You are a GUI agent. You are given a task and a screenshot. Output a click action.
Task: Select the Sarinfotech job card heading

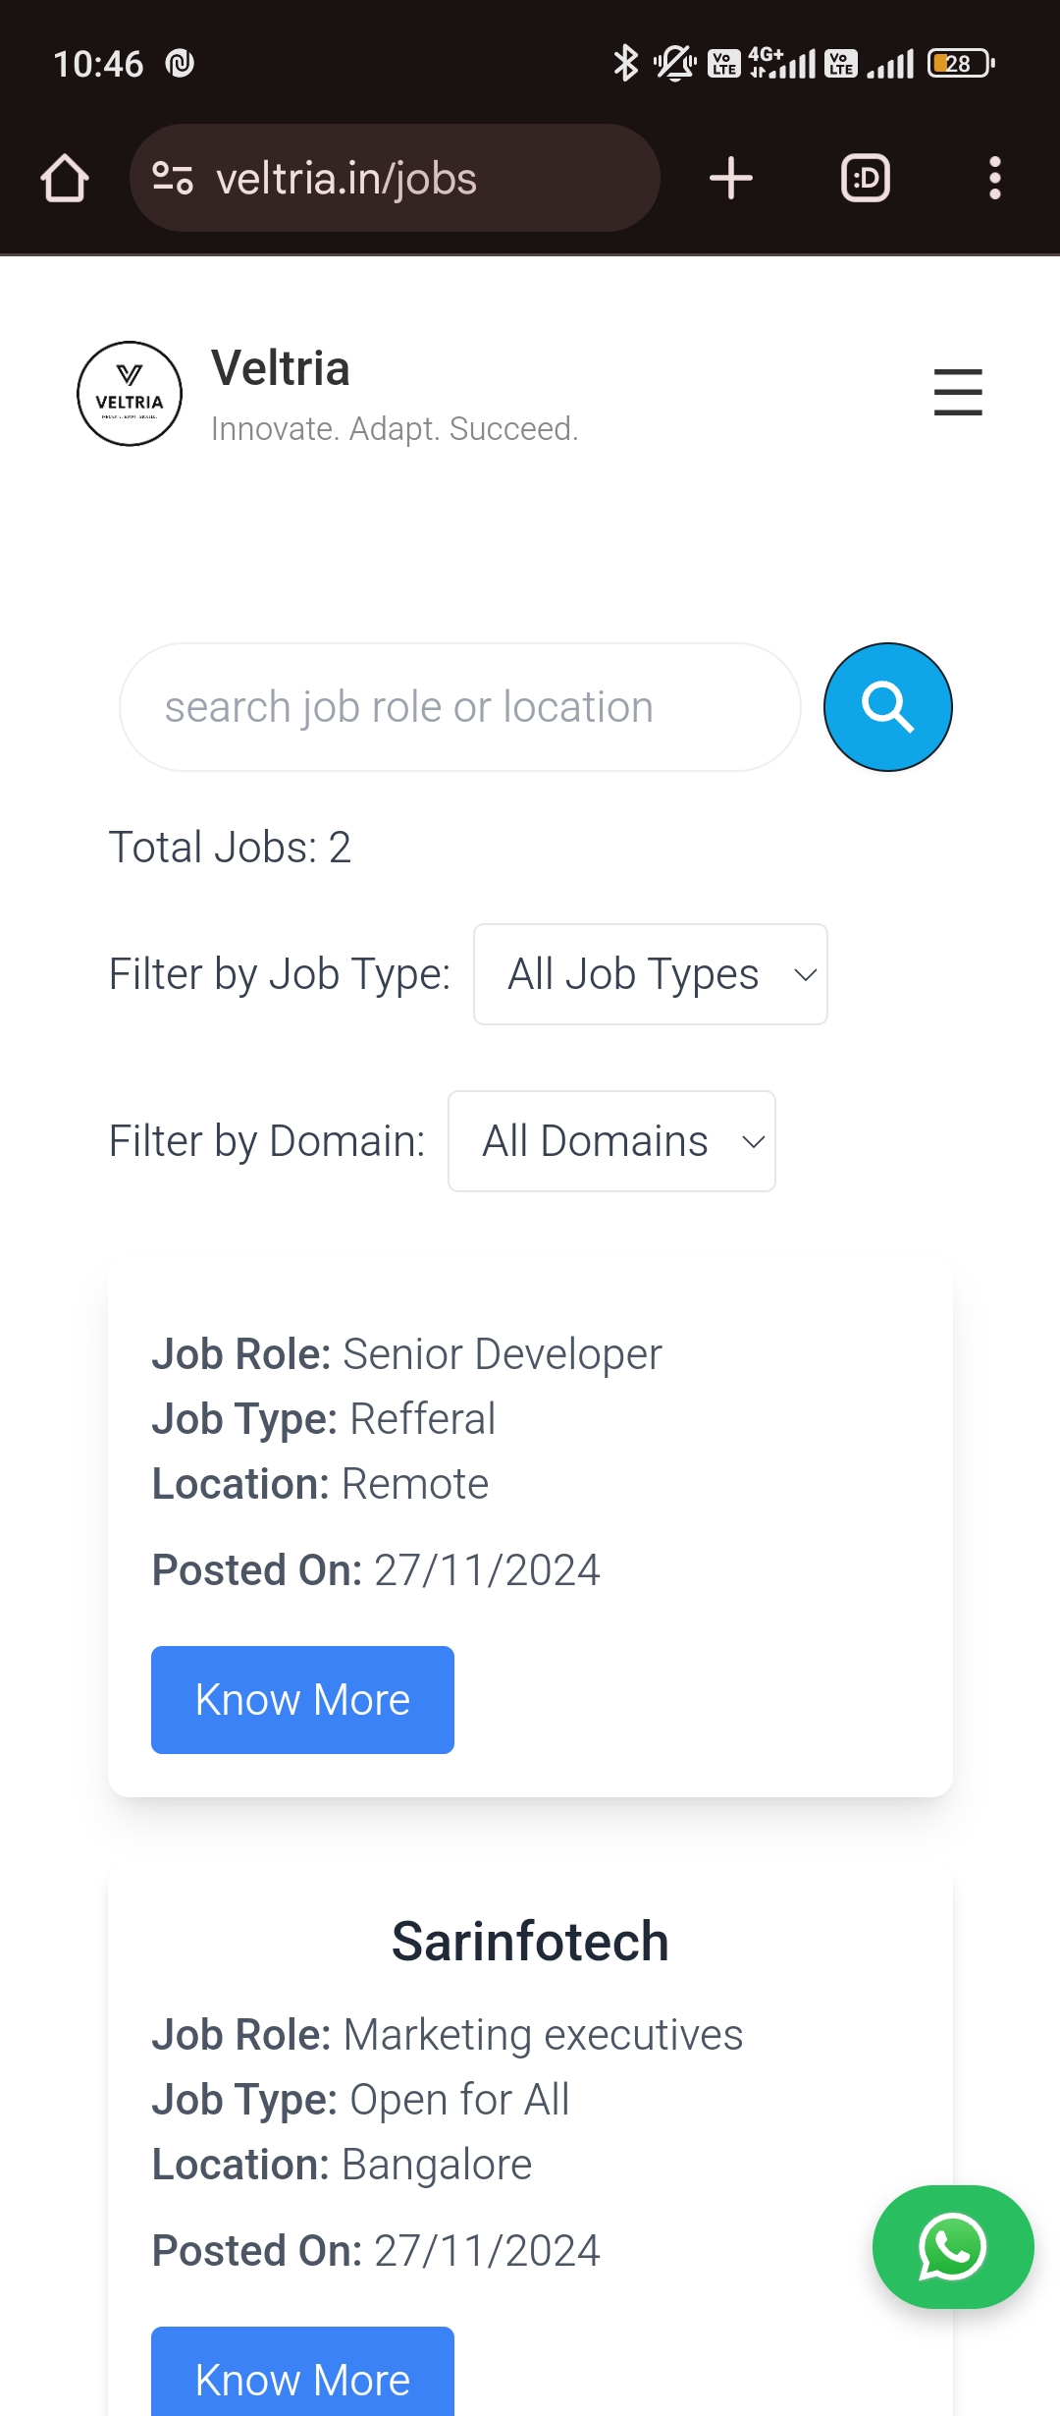(530, 1942)
